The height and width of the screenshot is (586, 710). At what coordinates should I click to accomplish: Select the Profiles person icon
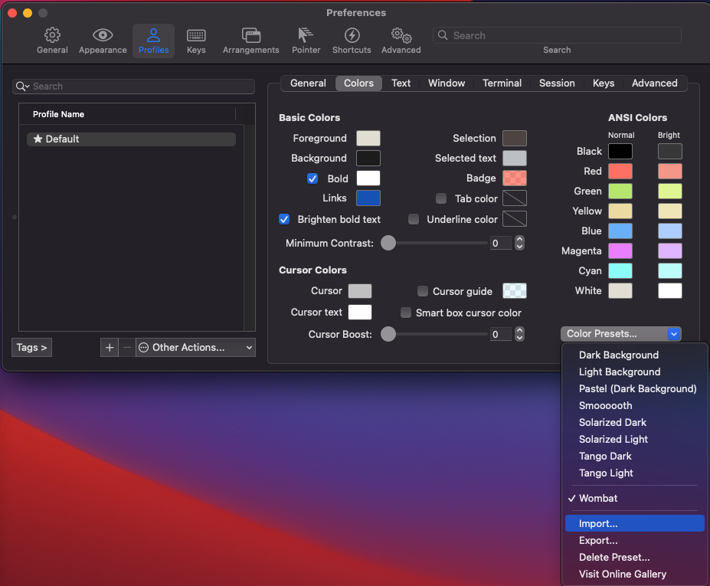click(x=153, y=35)
